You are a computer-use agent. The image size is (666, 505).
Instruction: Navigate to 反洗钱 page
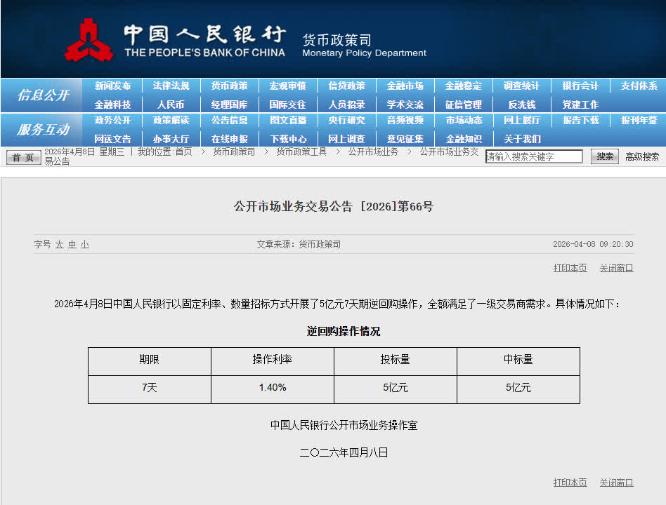pos(521,105)
